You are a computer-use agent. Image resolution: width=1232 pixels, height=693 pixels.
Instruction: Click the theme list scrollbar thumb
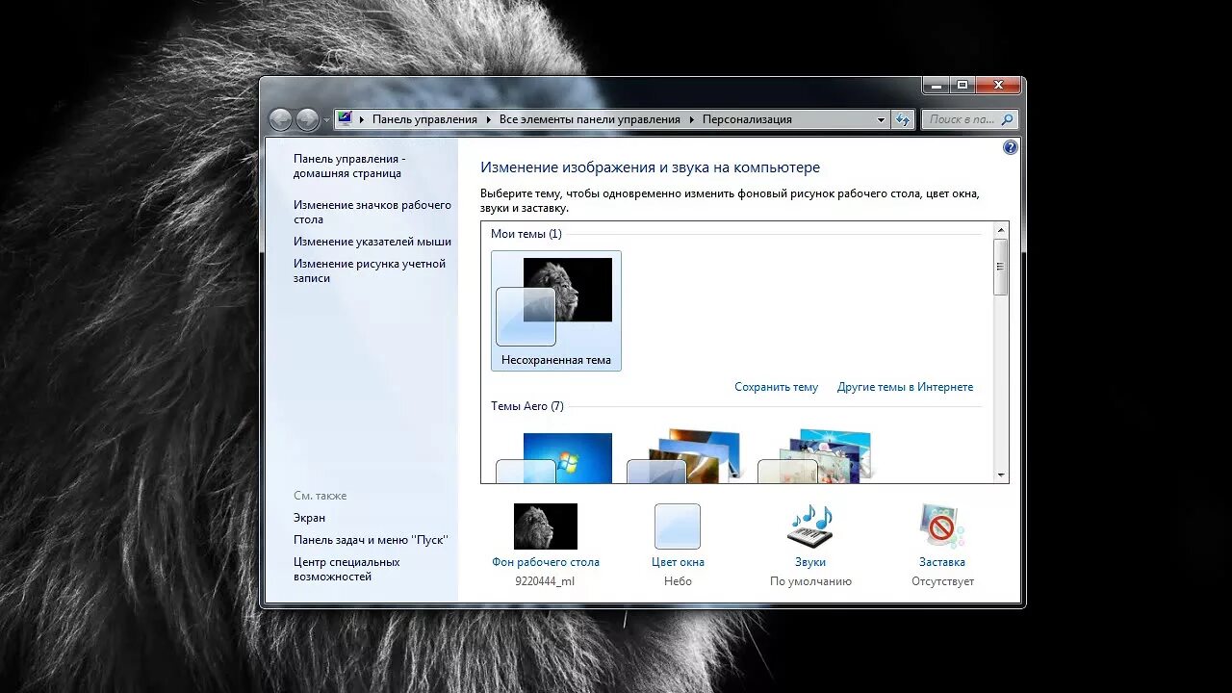[1001, 267]
